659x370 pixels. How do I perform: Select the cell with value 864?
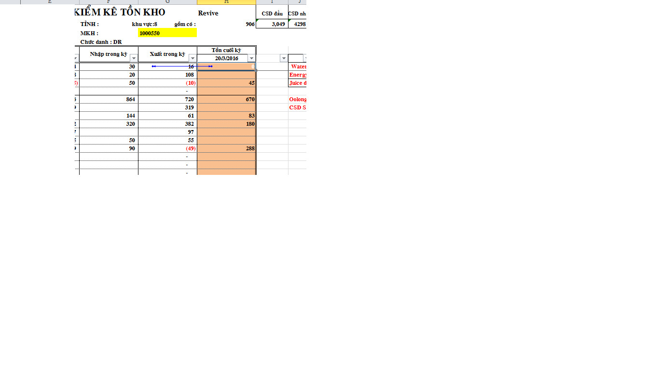click(109, 99)
